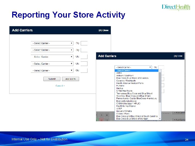Image resolution: width=195 pixels, height=146 pixels.
Task: Click the fifth Qty field in left dialog
Action: pyautogui.click(x=84, y=70)
